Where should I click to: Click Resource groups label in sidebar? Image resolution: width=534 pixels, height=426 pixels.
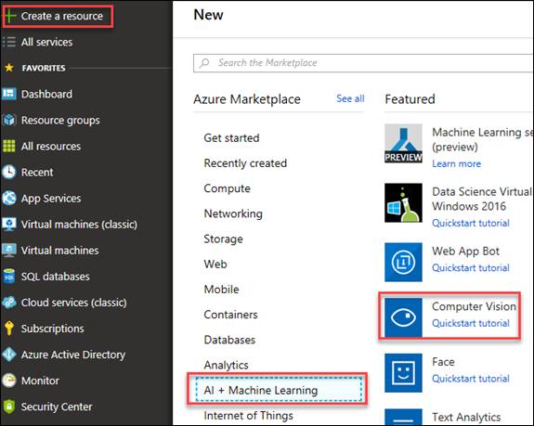pos(60,120)
